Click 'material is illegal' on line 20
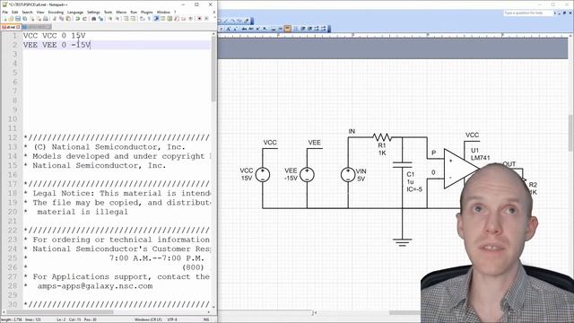 pos(83,212)
